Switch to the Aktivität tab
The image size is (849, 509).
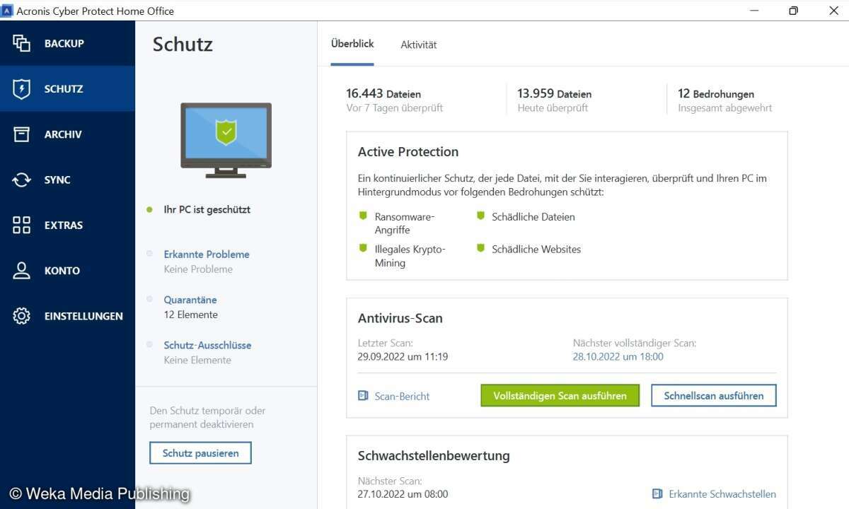click(x=419, y=45)
